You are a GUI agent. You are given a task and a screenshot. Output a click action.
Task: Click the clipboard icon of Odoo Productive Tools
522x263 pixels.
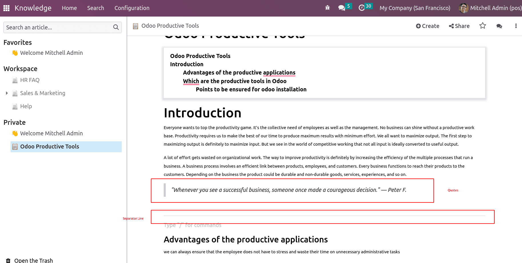15,147
